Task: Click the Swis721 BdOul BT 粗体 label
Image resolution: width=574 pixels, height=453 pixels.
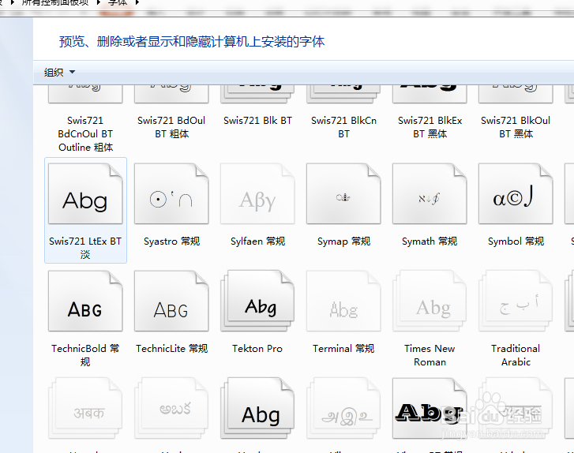Action: [x=171, y=127]
